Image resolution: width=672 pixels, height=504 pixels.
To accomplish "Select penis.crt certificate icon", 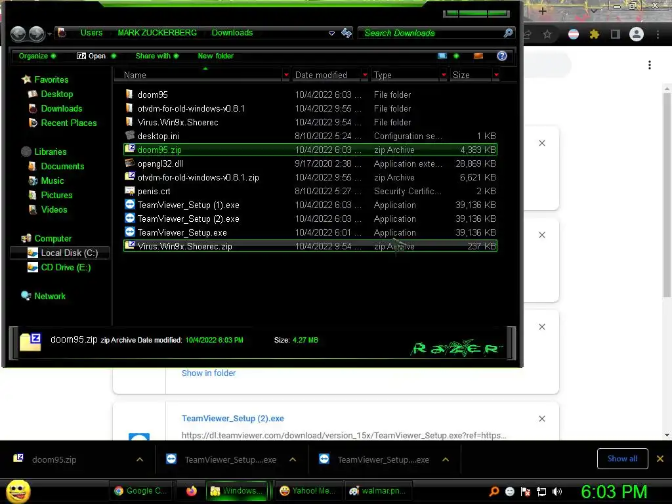I will (129, 191).
